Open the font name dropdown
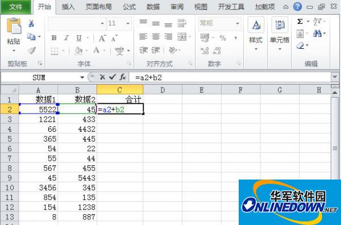 point(102,23)
